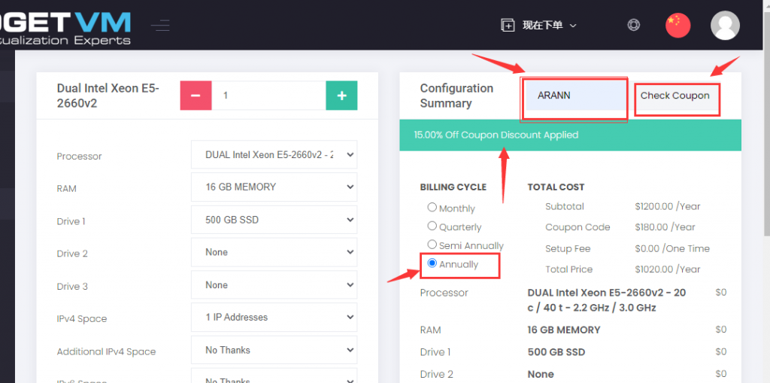The height and width of the screenshot is (383, 770).
Task: Click the summary text 500 GB SSD
Action: [556, 352]
